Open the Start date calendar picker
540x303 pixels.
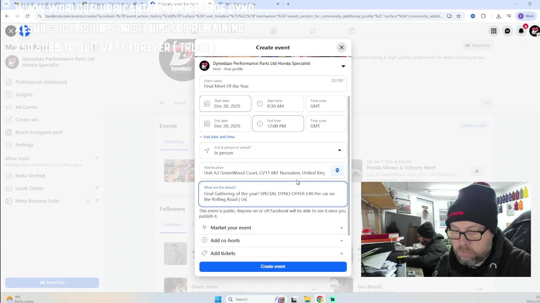pos(225,104)
